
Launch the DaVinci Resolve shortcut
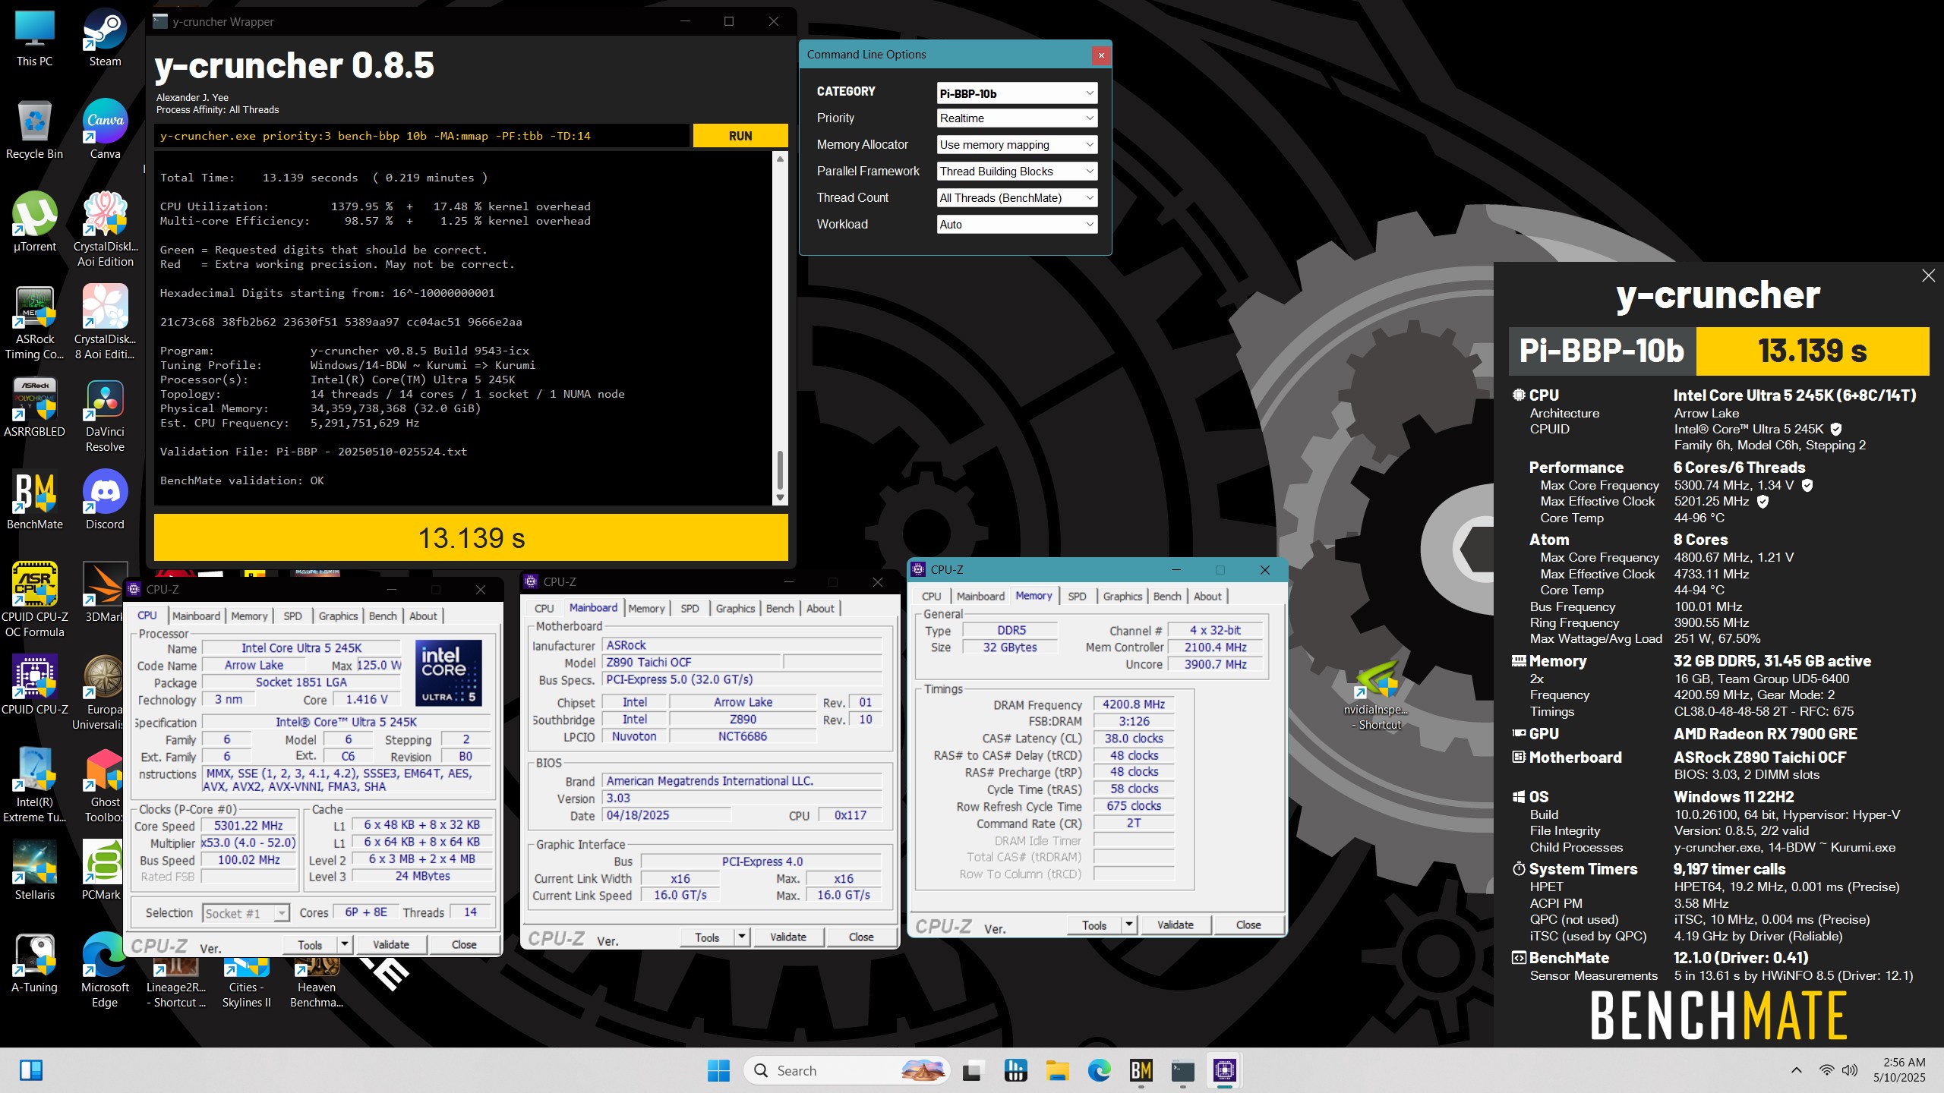point(105,416)
